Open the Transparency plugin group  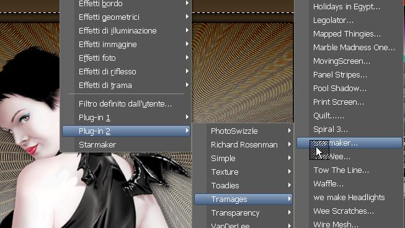coord(243,213)
